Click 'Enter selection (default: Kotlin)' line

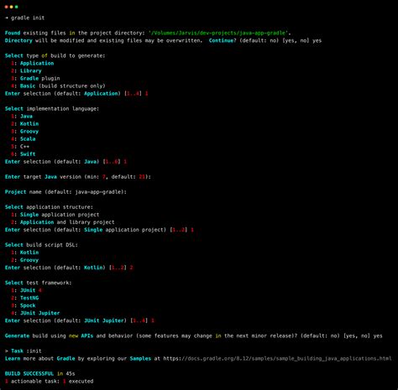click(69, 268)
